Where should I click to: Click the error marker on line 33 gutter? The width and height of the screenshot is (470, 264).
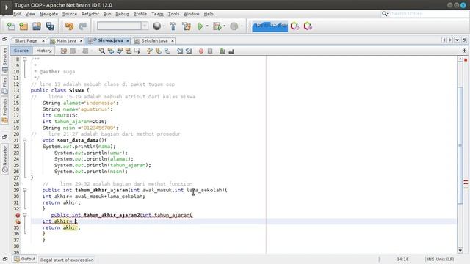pos(18,215)
